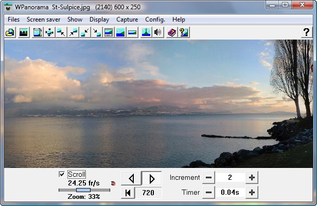
Task: Decrease the Increment value with minus
Action: click(x=208, y=178)
